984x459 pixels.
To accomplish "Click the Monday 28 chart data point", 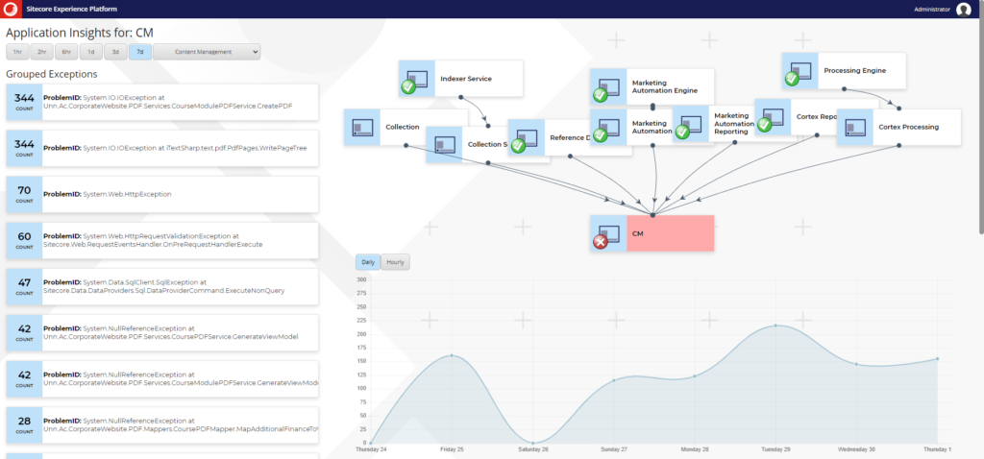I will click(695, 376).
